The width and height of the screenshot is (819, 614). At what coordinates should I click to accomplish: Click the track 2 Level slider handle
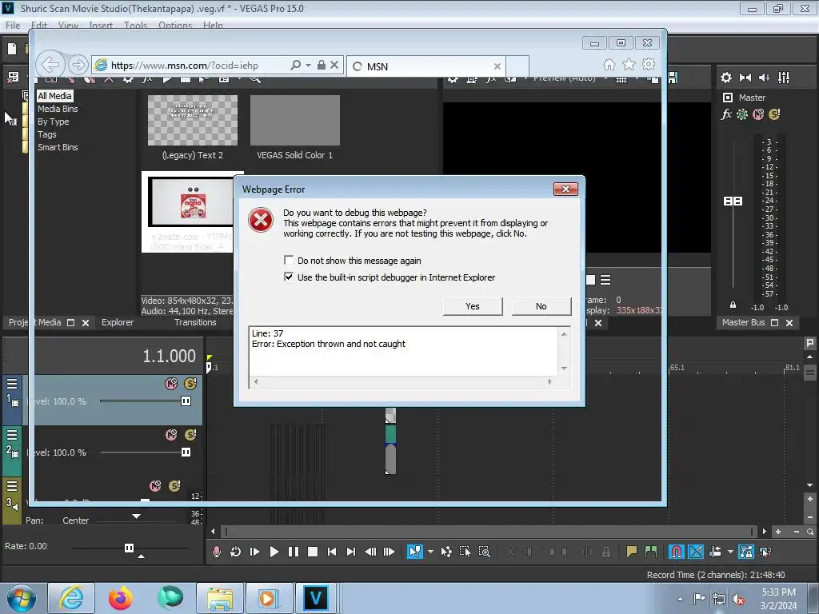coord(186,453)
